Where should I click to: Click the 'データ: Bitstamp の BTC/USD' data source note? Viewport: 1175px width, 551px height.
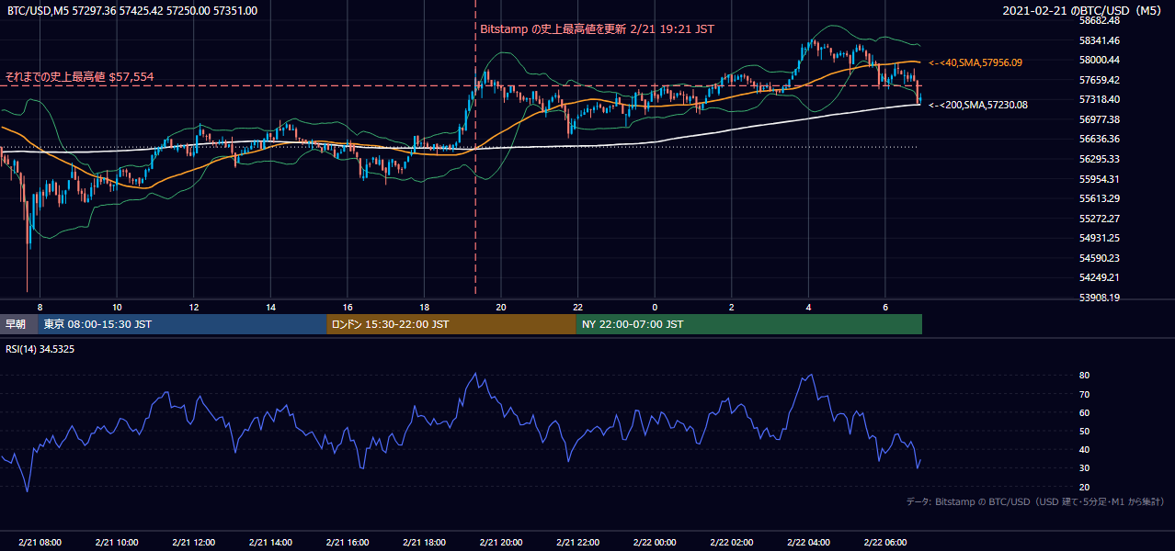click(1035, 501)
